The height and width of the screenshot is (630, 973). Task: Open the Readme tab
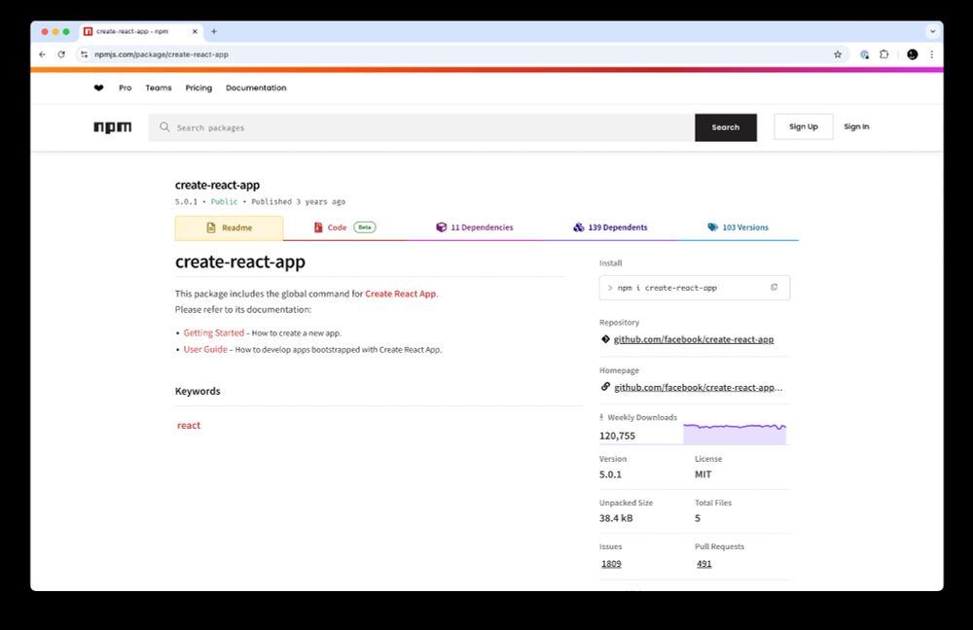coord(229,227)
